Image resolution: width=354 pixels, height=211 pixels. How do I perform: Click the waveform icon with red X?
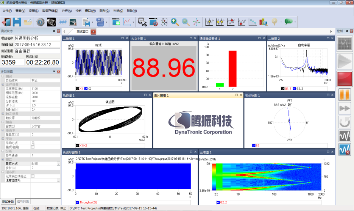(x=345, y=149)
